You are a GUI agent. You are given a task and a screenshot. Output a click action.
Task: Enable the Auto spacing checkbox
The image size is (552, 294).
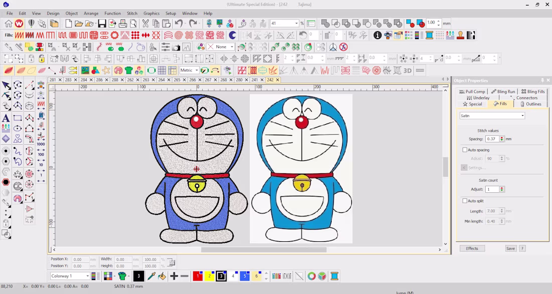point(465,150)
